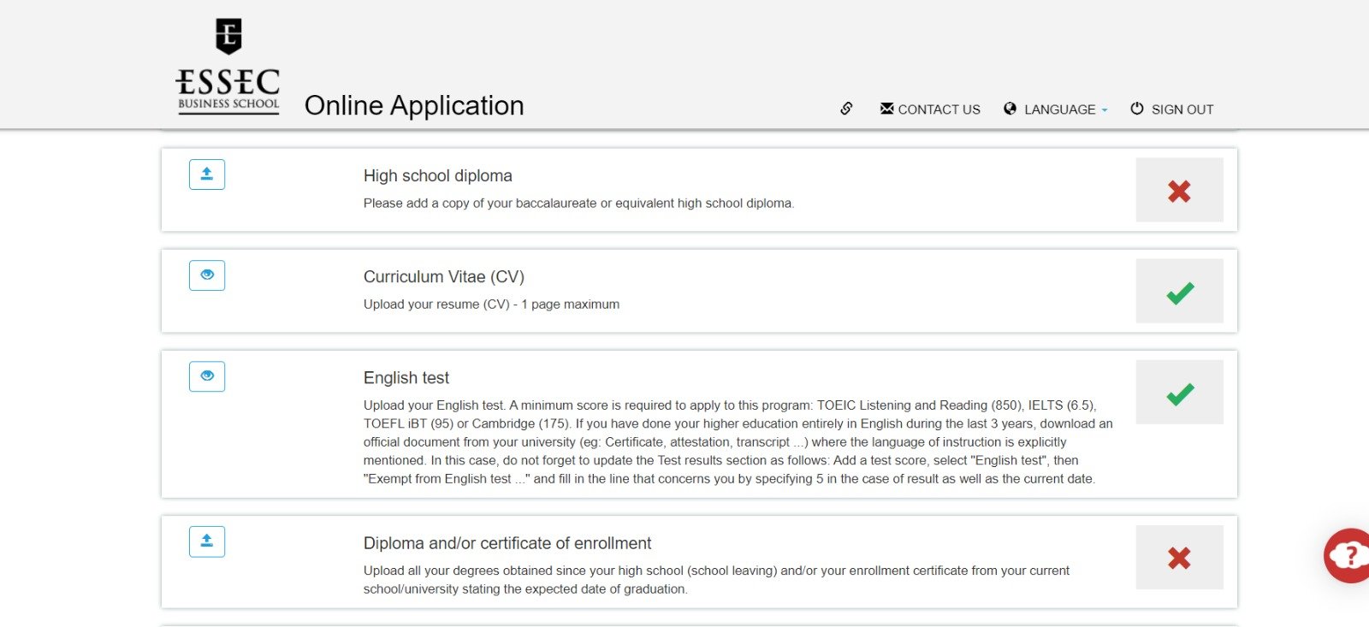Select the English test heading
The height and width of the screenshot is (627, 1369).
406,377
